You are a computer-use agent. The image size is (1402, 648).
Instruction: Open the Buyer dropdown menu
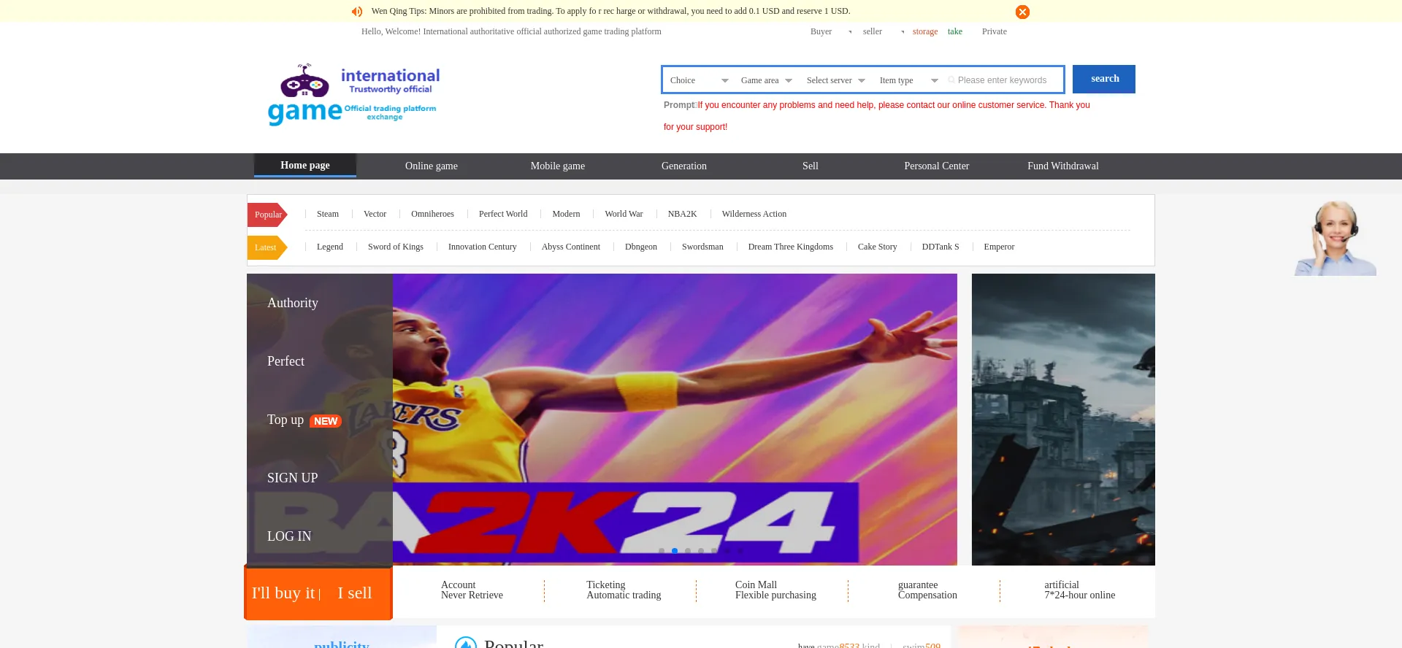pos(831,31)
